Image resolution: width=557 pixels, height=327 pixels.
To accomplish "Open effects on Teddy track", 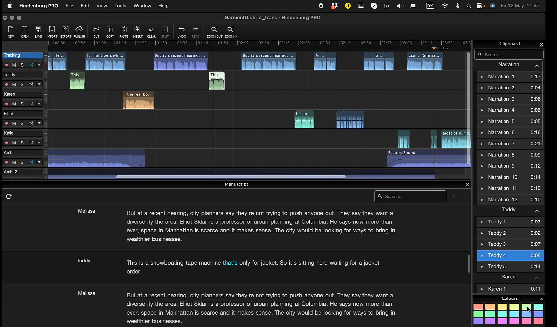I will click(31, 84).
